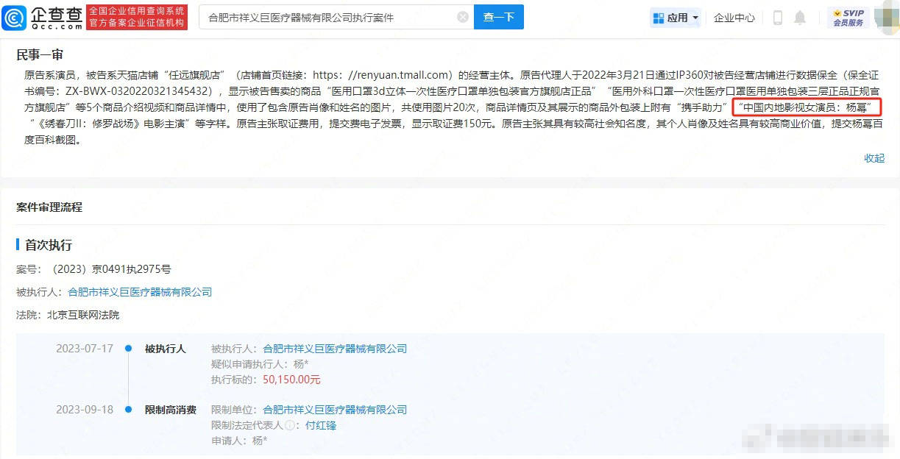Click the red 全国企业信用查询系统 badge
This screenshot has height=459, width=900.
click(x=137, y=17)
